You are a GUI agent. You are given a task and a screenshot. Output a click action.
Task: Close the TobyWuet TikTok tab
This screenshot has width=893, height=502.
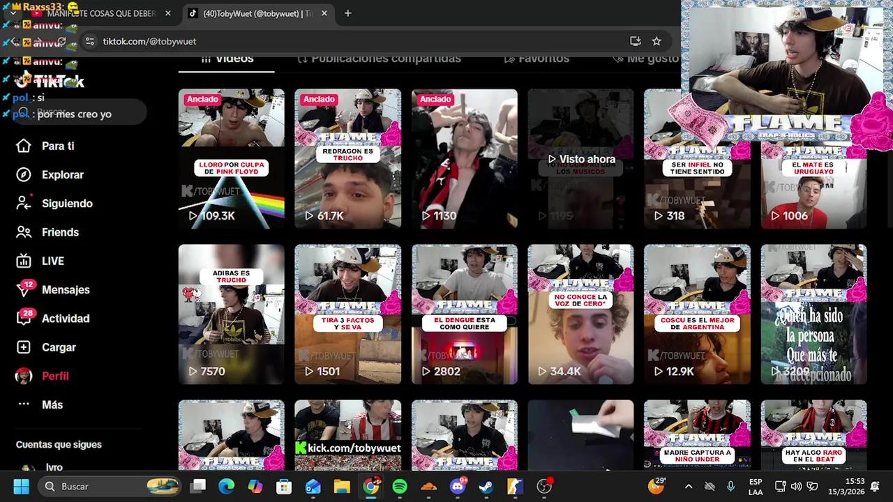(x=326, y=13)
